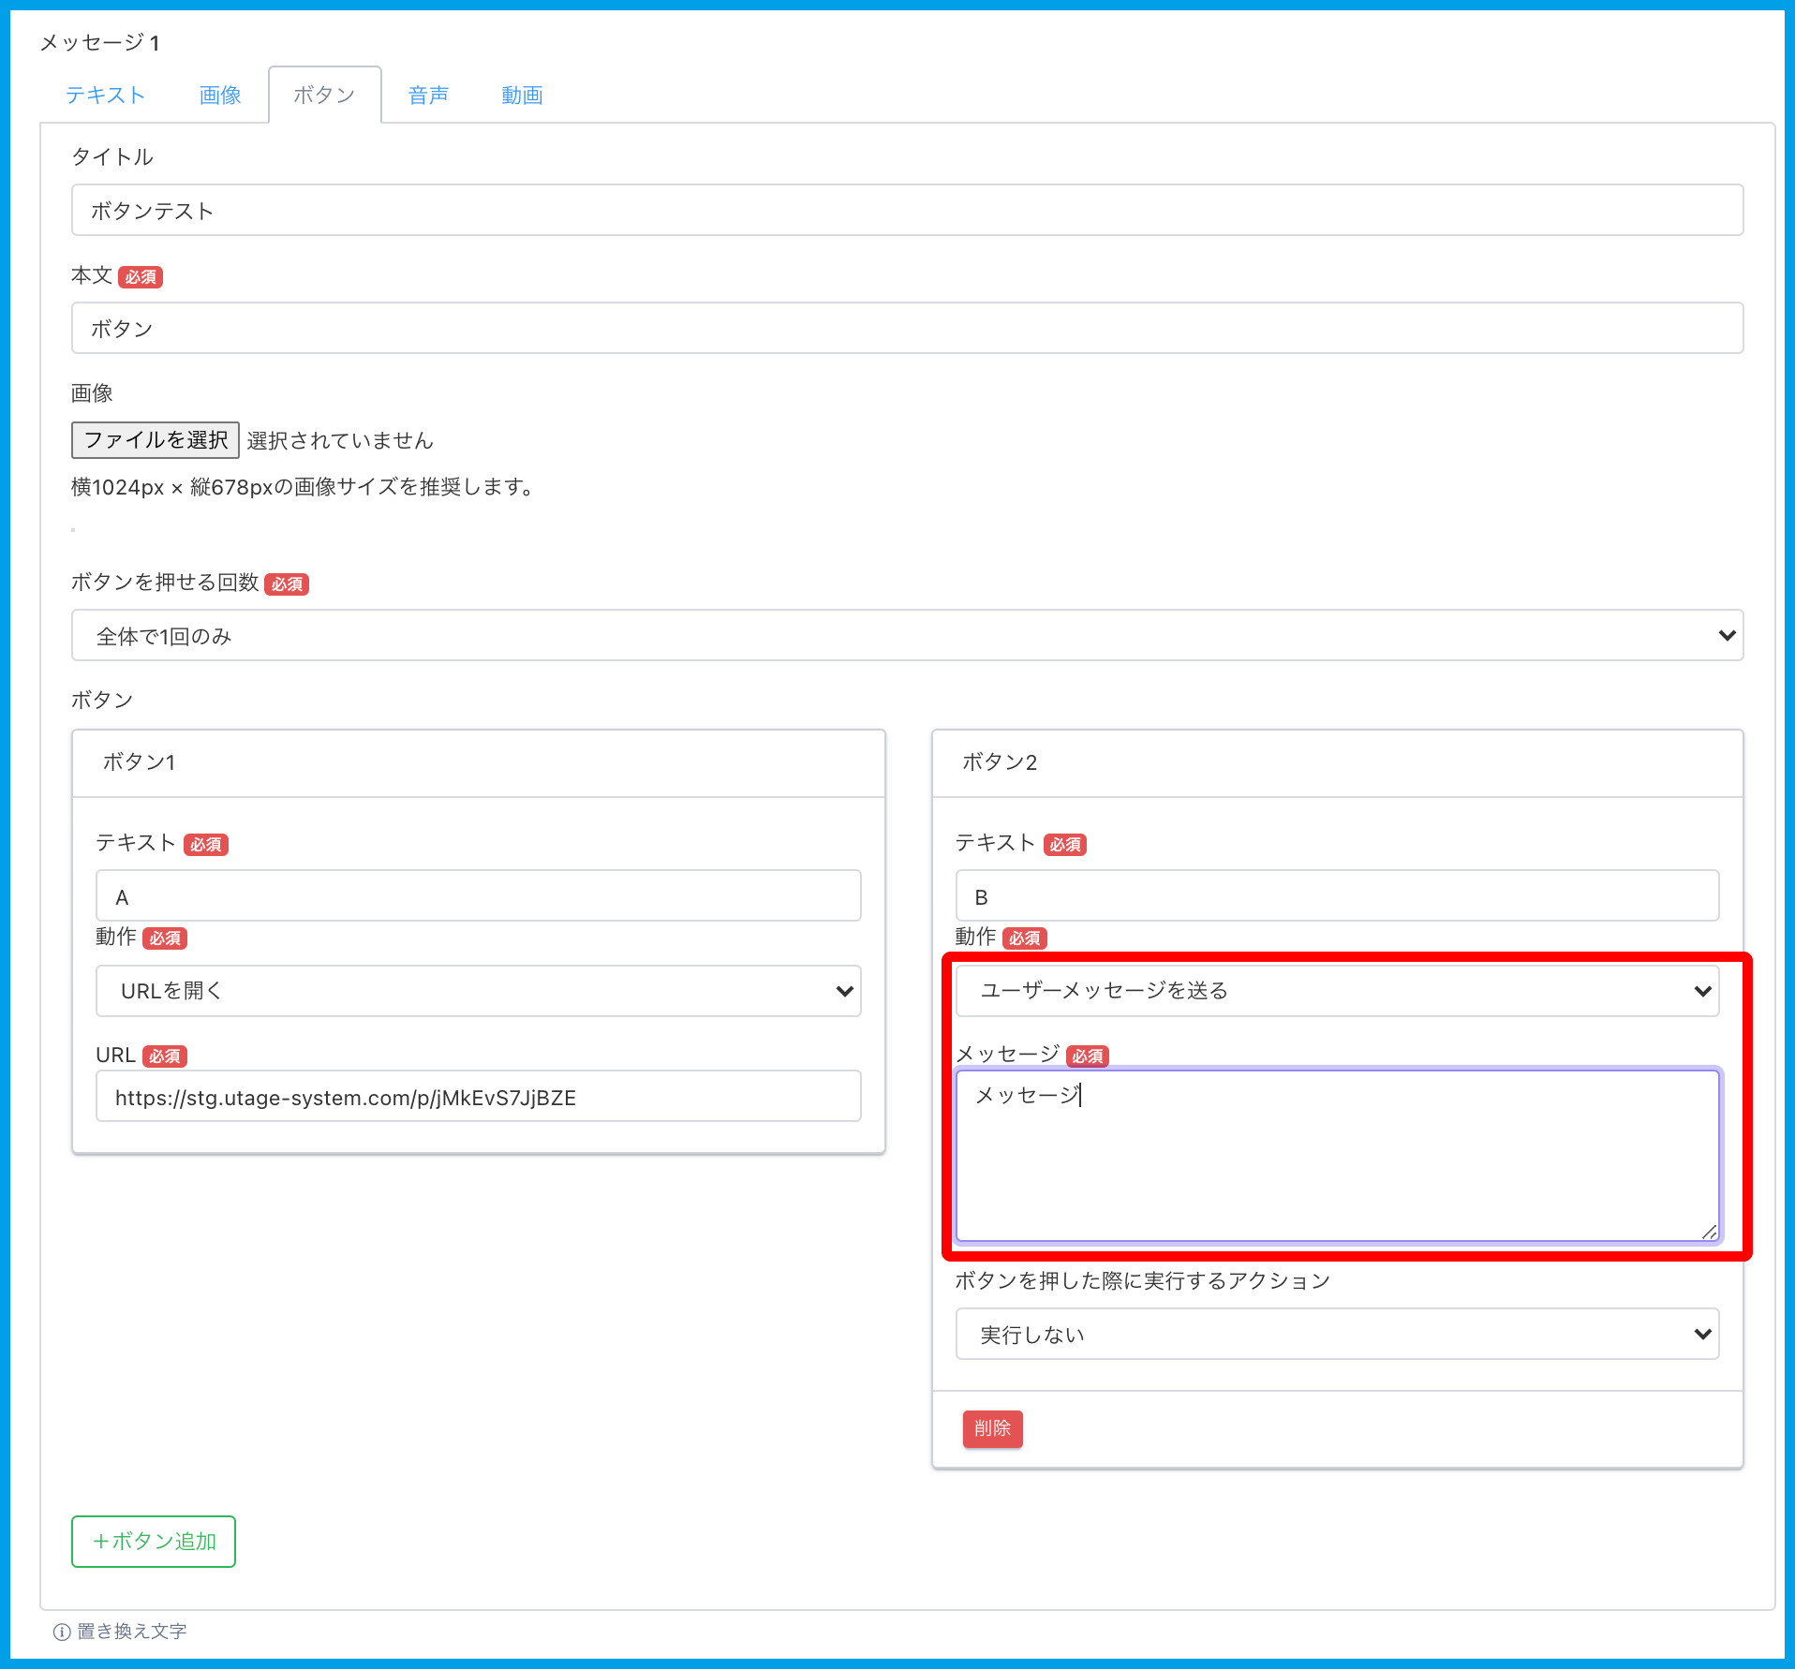Click the +ボタン追加 button

[x=154, y=1541]
